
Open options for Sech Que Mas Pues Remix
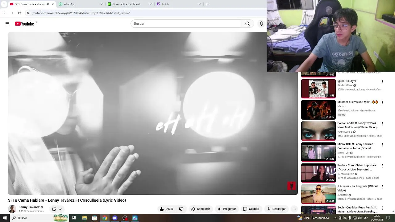[382, 208]
